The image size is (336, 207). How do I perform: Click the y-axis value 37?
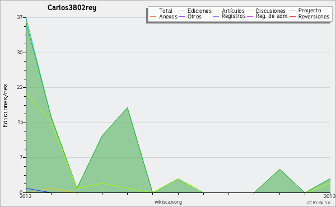[20, 17]
